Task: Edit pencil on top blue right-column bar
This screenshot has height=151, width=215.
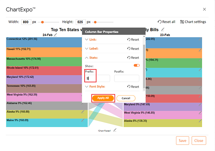Action: (200, 39)
